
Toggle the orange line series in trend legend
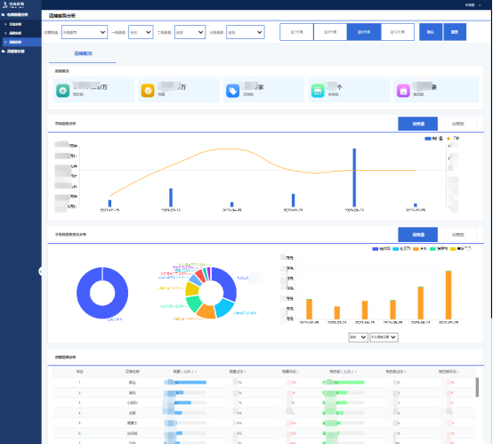[x=453, y=138]
